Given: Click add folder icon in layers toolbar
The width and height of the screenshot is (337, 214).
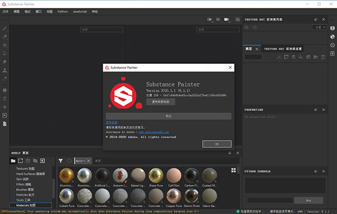Looking at the screenshot, I should [316, 57].
